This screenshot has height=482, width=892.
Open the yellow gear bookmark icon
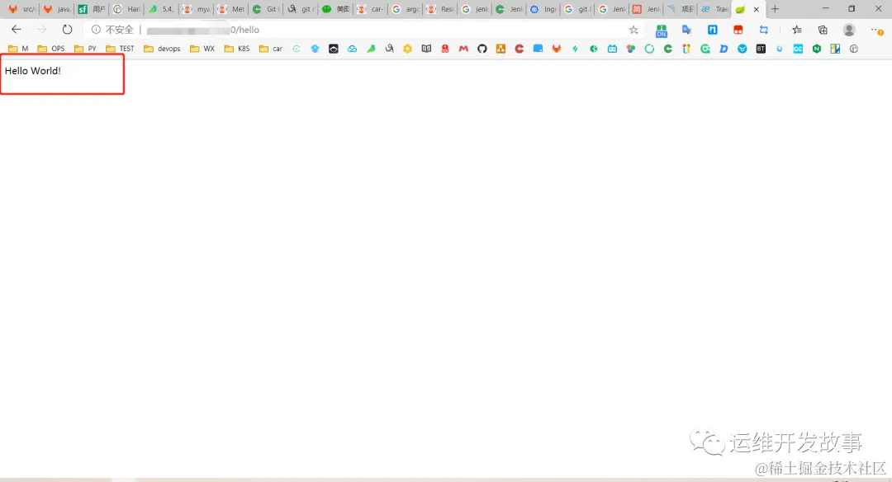407,49
